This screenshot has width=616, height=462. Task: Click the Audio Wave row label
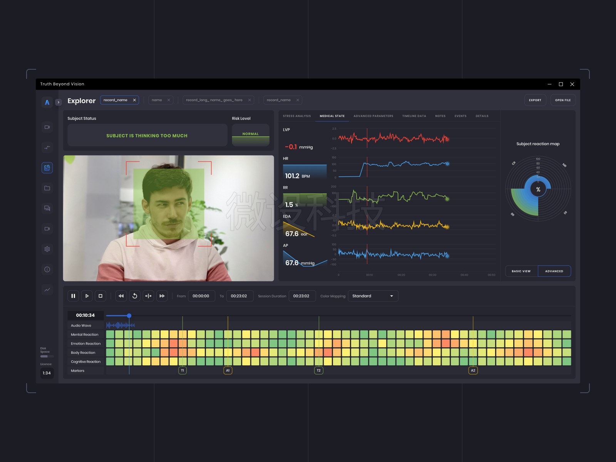81,326
